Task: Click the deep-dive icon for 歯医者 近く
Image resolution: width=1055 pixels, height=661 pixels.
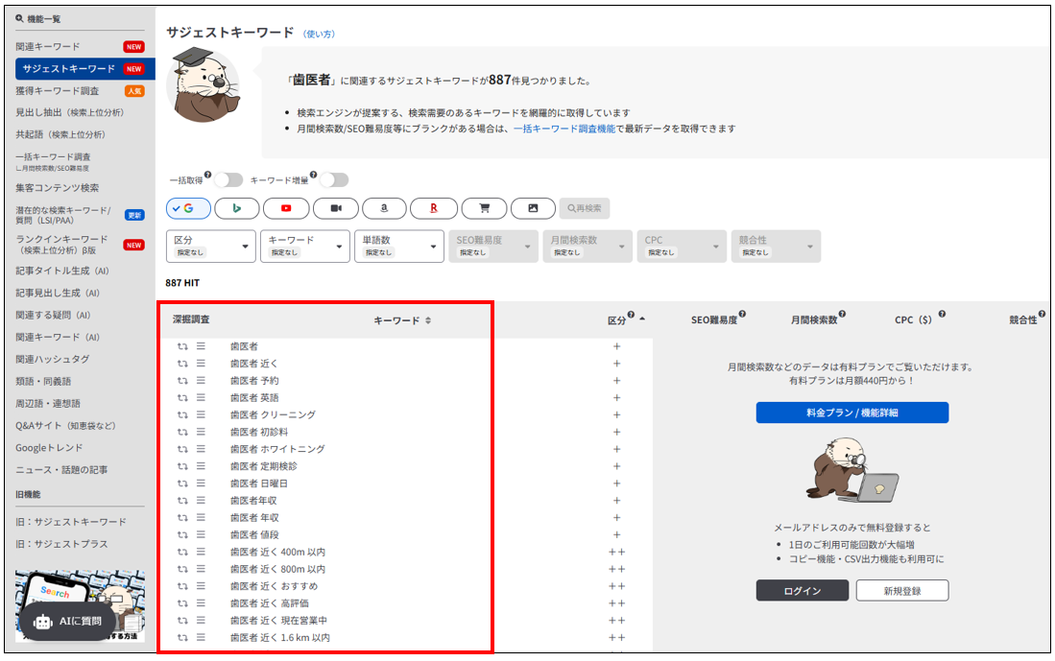Action: click(182, 364)
